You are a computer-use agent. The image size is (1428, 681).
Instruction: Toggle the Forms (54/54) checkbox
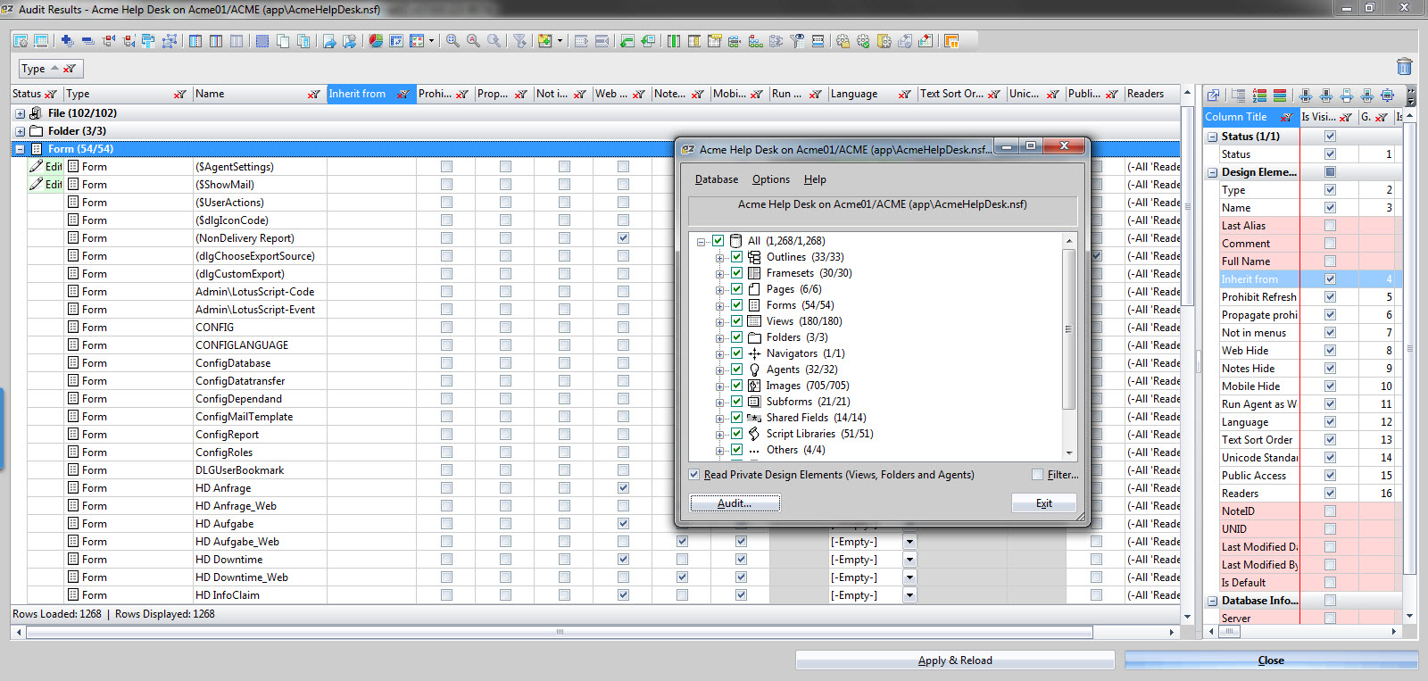(x=737, y=305)
